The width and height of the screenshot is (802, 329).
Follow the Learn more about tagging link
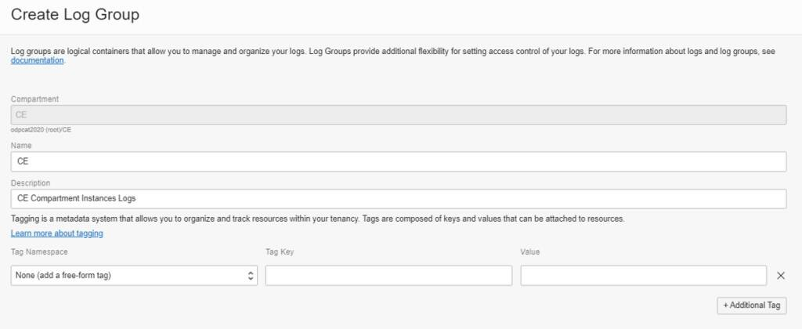coord(57,233)
